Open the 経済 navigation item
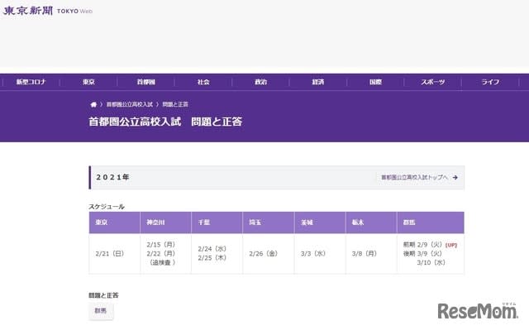The height and width of the screenshot is (330, 529). (x=318, y=82)
